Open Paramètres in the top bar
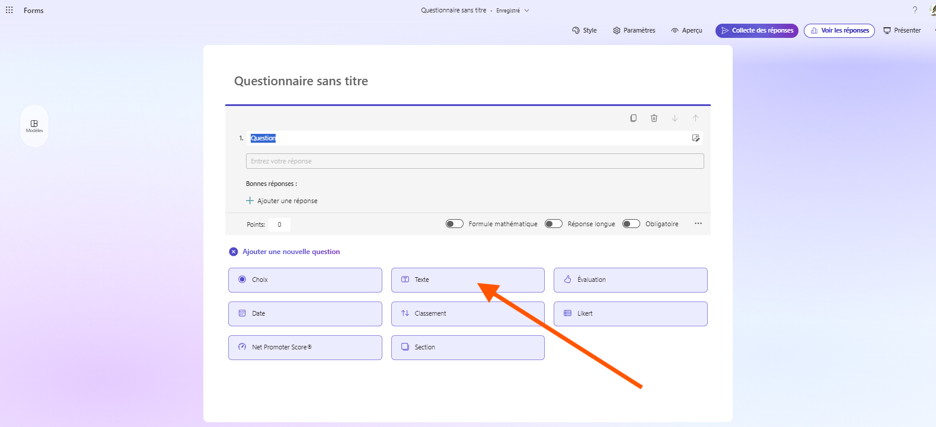Screen dimensions: 936x427 pos(634,30)
